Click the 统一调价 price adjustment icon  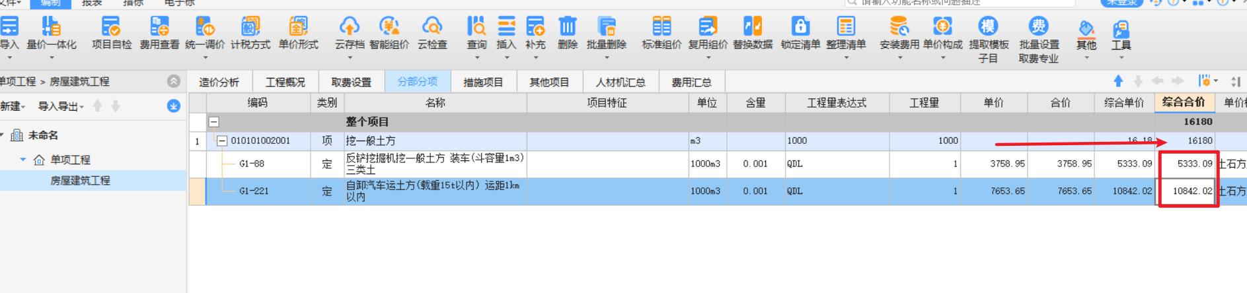pyautogui.click(x=205, y=26)
